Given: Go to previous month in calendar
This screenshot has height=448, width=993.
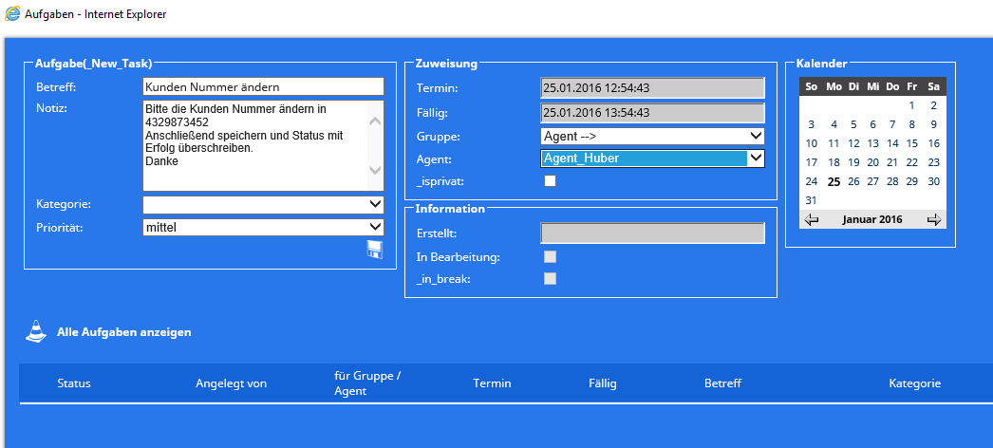Looking at the screenshot, I should [x=811, y=220].
